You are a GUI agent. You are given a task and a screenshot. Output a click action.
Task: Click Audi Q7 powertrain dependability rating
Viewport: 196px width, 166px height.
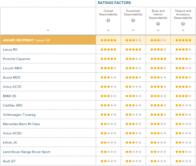pyautogui.click(x=133, y=161)
